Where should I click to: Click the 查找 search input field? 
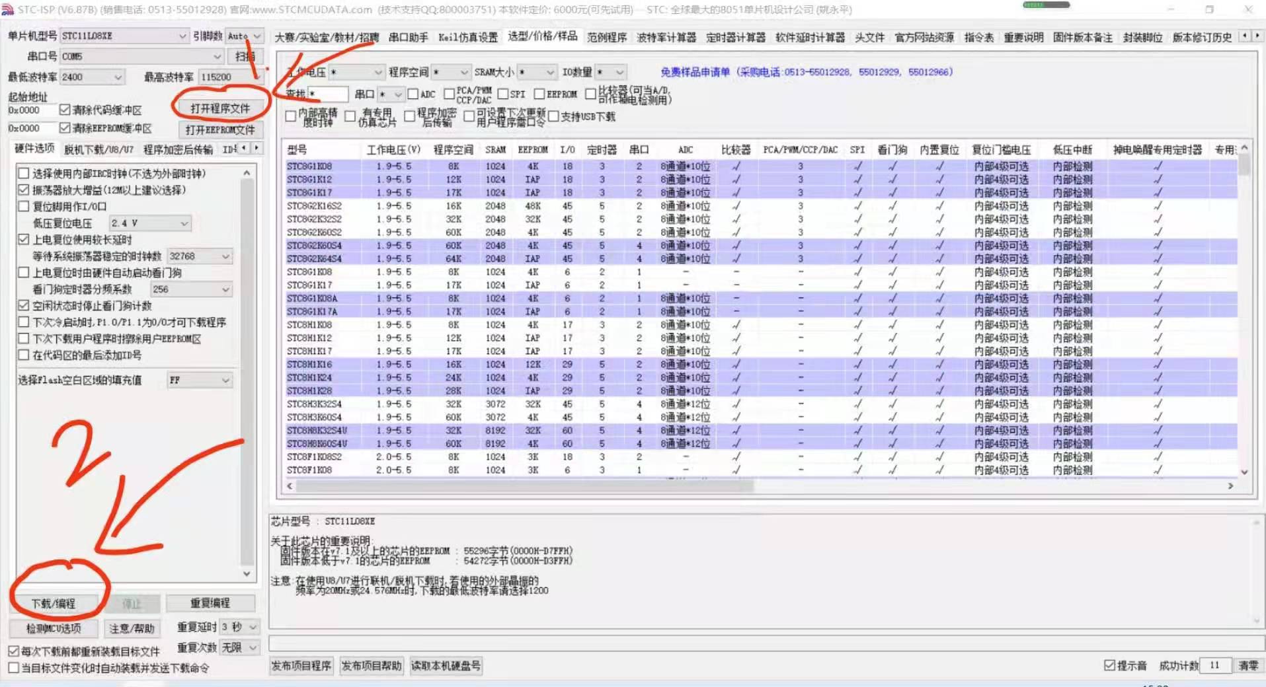328,94
